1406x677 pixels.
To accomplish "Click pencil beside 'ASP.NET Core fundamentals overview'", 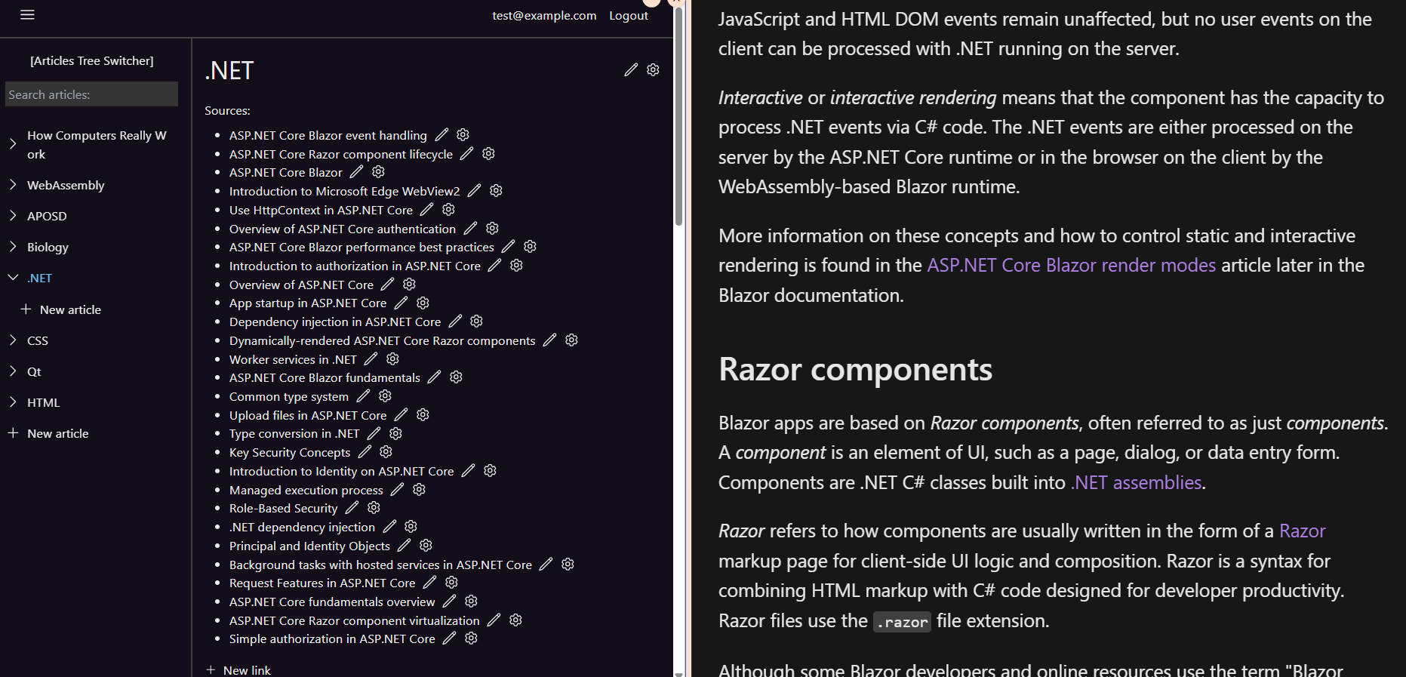I will point(449,602).
